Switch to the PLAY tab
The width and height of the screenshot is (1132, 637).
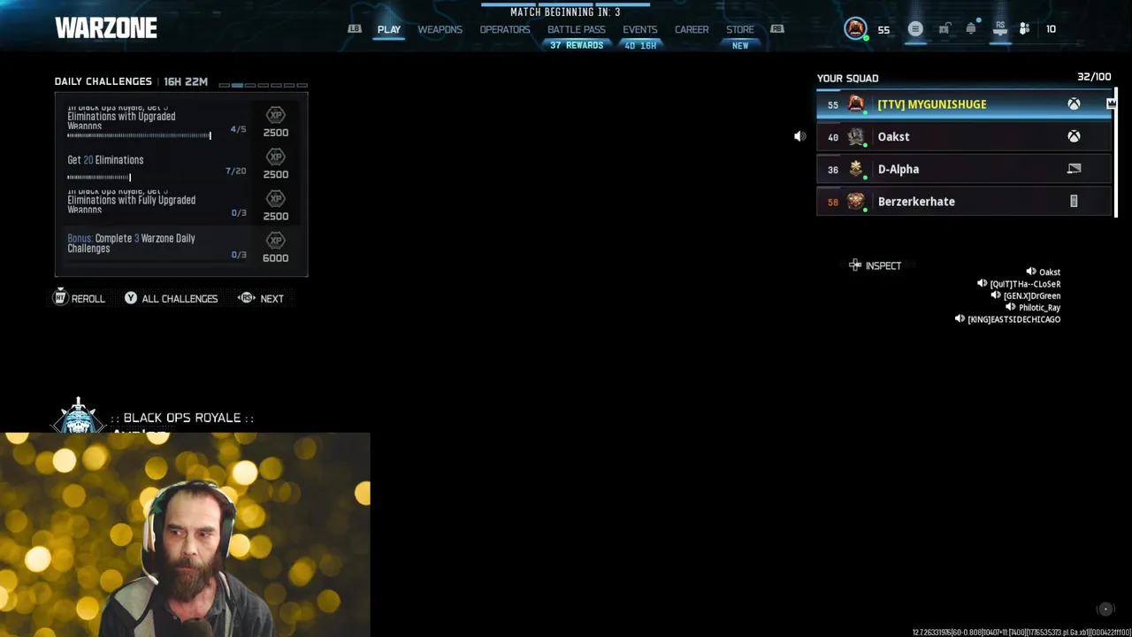tap(389, 29)
